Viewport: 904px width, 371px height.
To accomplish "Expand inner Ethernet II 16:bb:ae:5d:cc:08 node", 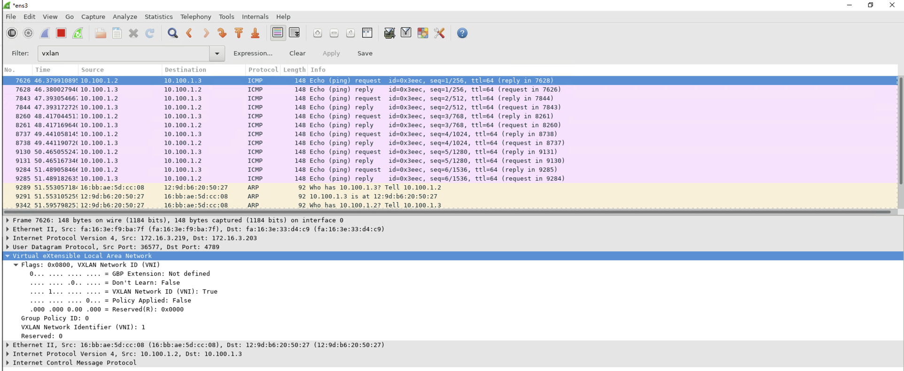I will click(x=8, y=345).
